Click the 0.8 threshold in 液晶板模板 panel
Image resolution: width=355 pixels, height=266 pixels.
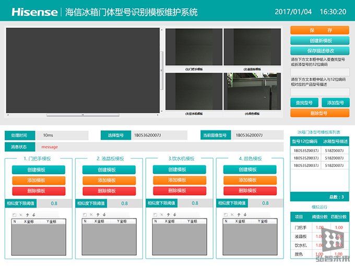coord(125,203)
